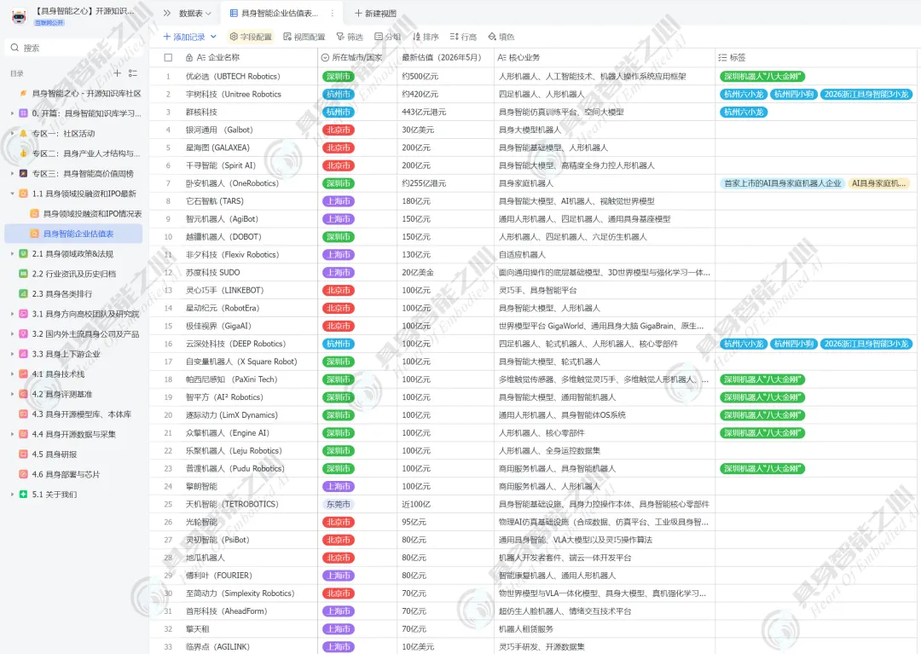Image resolution: width=921 pixels, height=654 pixels.
Task: Select the 443亿元港元 valuation cell
Action: point(445,113)
